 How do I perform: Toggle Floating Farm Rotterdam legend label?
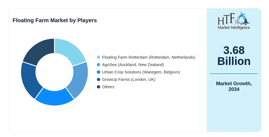tap(149, 57)
